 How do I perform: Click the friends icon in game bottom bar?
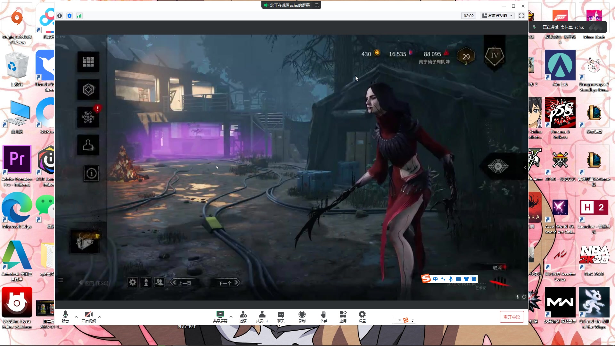click(159, 282)
